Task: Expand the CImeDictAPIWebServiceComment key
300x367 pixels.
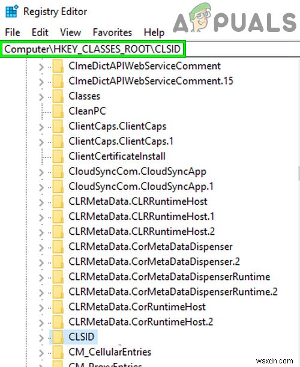Action: click(x=41, y=67)
